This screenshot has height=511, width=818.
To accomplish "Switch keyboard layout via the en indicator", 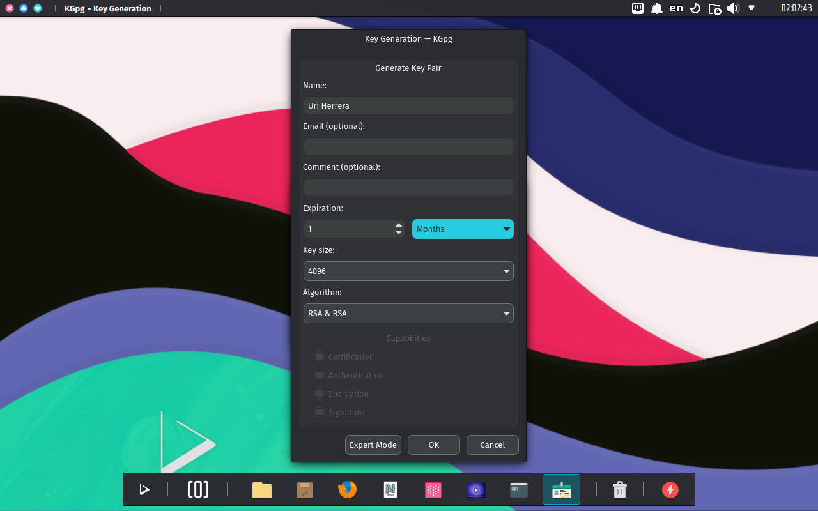I will [676, 8].
